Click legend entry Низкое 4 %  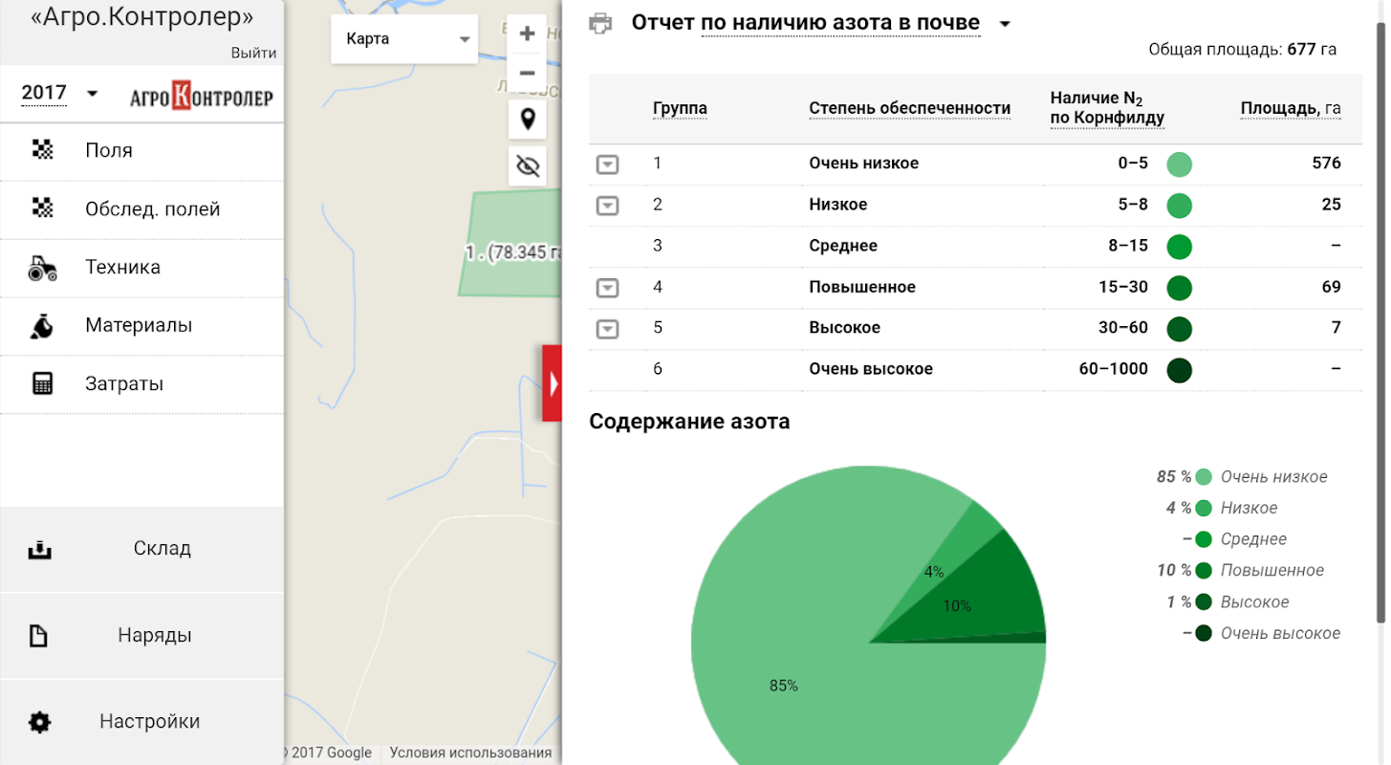(1222, 509)
